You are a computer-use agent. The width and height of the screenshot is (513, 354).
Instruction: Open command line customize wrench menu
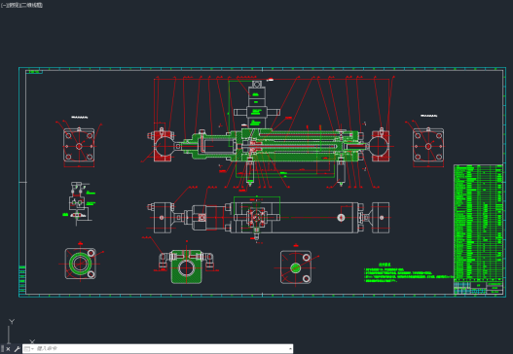[x=17, y=349]
